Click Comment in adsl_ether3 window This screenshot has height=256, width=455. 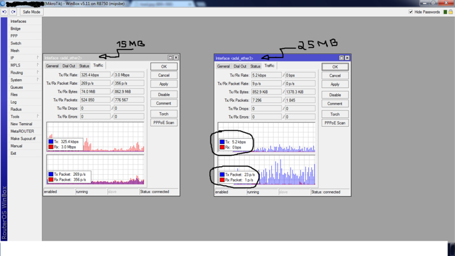(x=335, y=104)
